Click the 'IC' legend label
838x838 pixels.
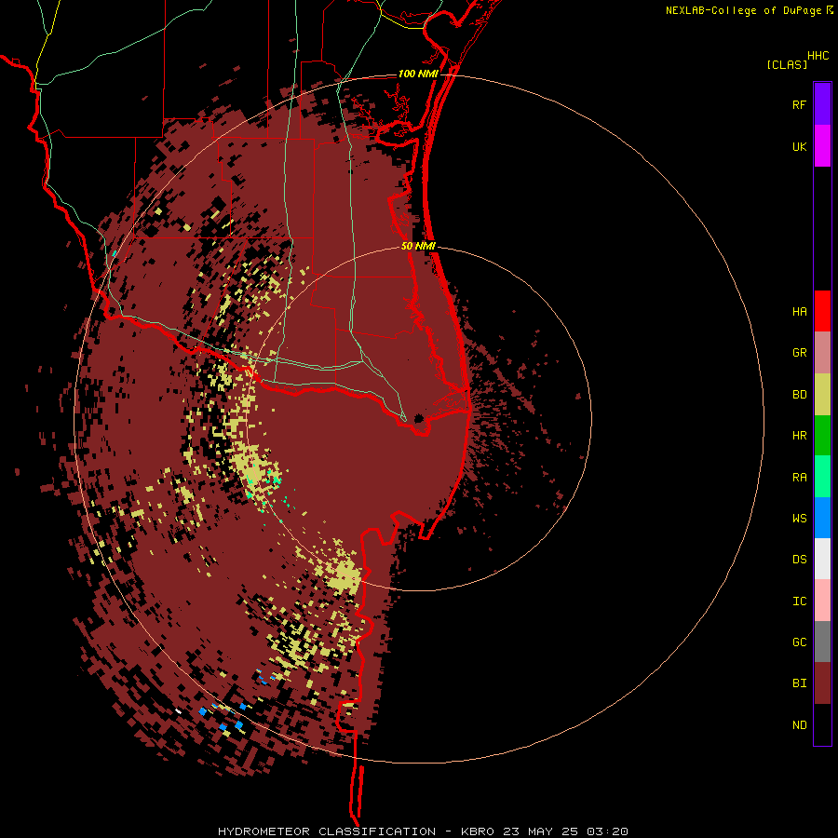click(x=799, y=601)
